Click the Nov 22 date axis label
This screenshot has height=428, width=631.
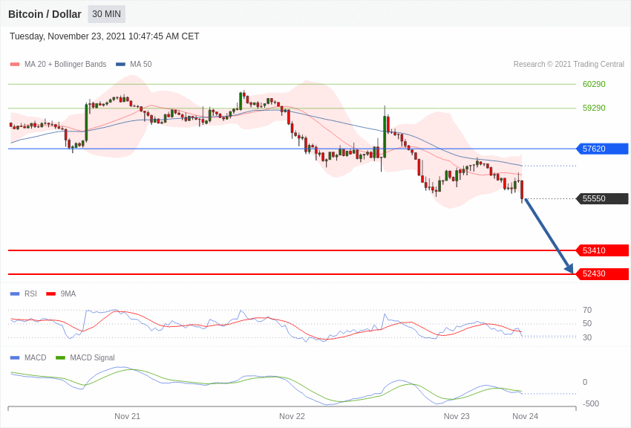click(292, 416)
